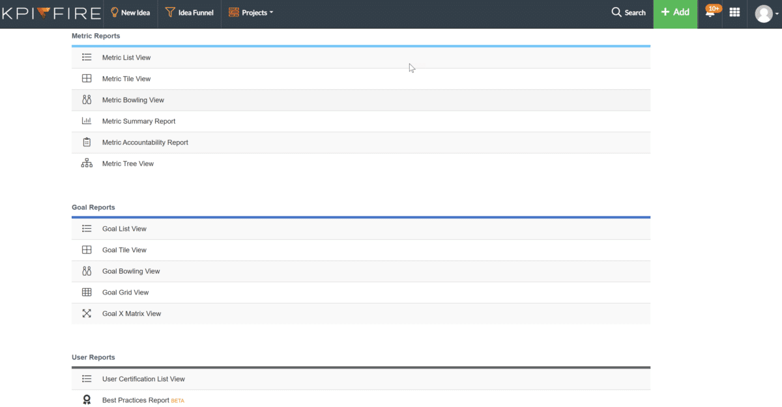Open the Metric List View report
The image size is (782, 407).
point(126,58)
